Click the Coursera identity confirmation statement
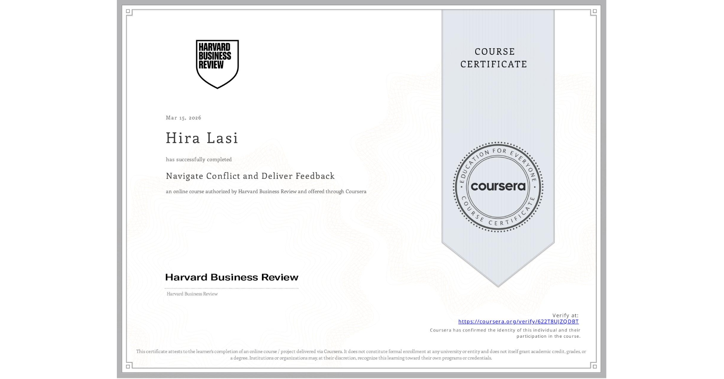This screenshot has width=724, height=379. (x=505, y=333)
